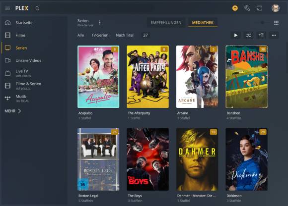
Task: Click the Live TV icon
Action: tap(8, 73)
